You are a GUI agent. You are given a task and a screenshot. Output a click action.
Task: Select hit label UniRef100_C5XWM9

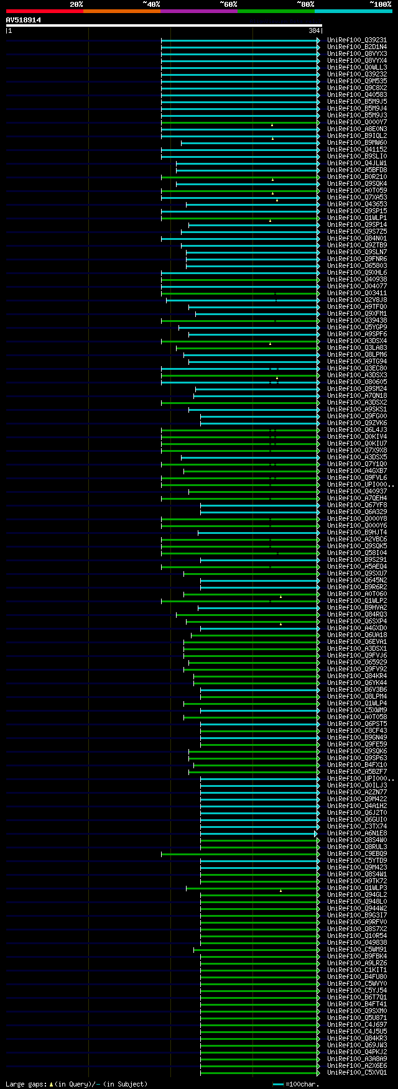[357, 710]
